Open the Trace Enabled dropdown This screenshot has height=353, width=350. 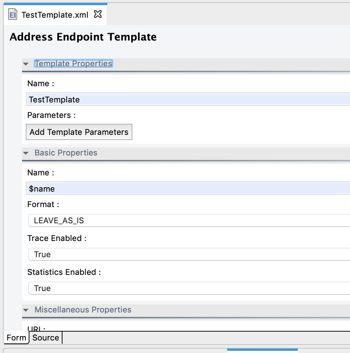189,254
